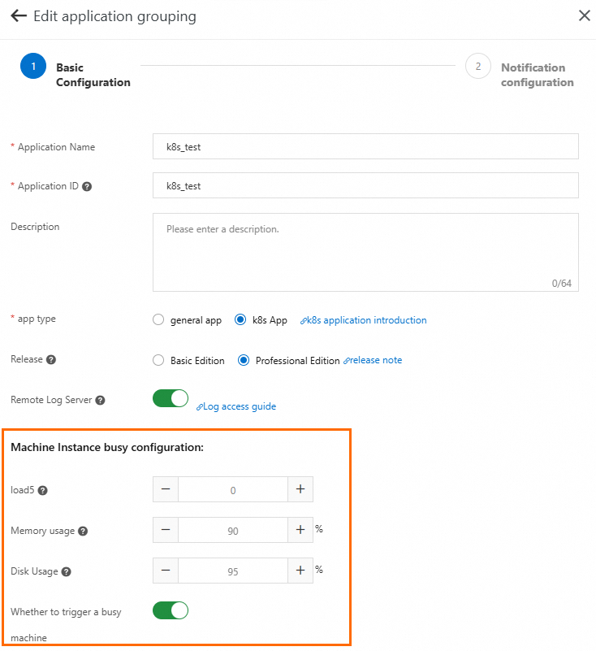Increase Disk Usage with plus button
The image size is (596, 651).
point(300,571)
